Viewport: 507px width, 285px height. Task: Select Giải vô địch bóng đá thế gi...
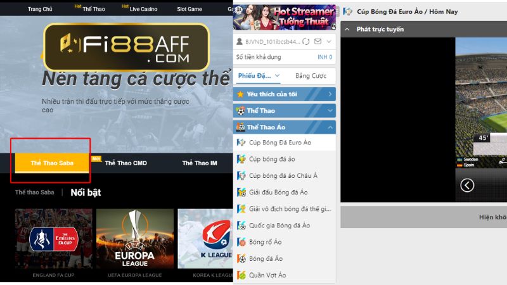coord(285,209)
